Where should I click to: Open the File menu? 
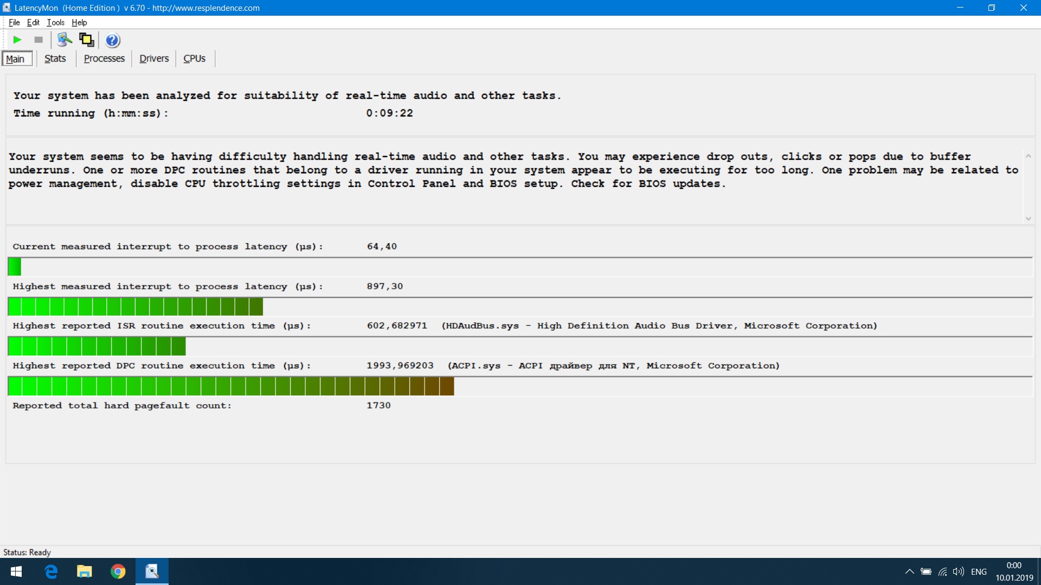tap(14, 22)
